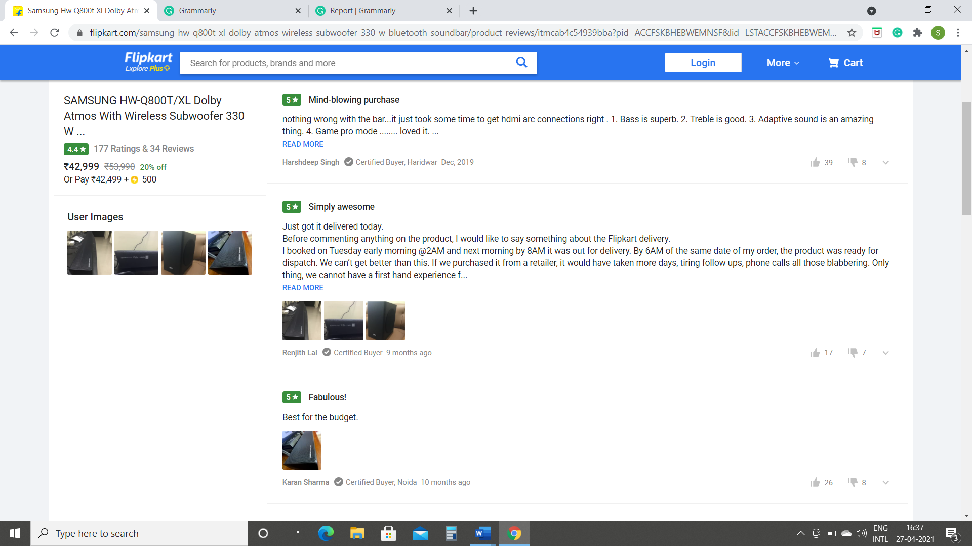Open the second User Images thumbnail

pos(136,253)
